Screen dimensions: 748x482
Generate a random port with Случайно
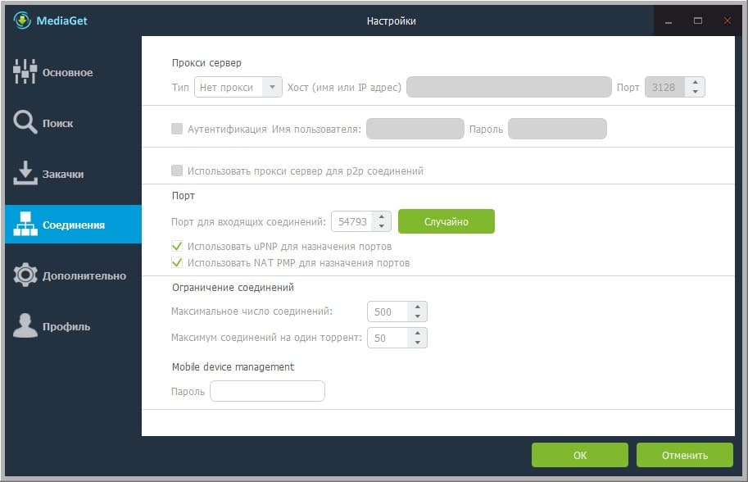(446, 221)
